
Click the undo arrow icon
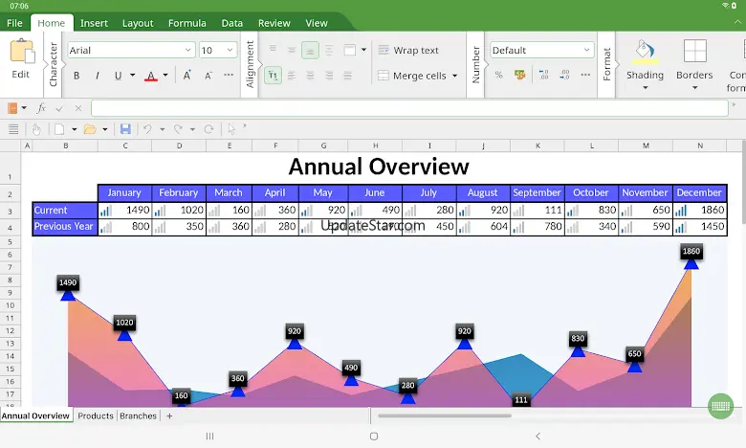[x=147, y=129]
